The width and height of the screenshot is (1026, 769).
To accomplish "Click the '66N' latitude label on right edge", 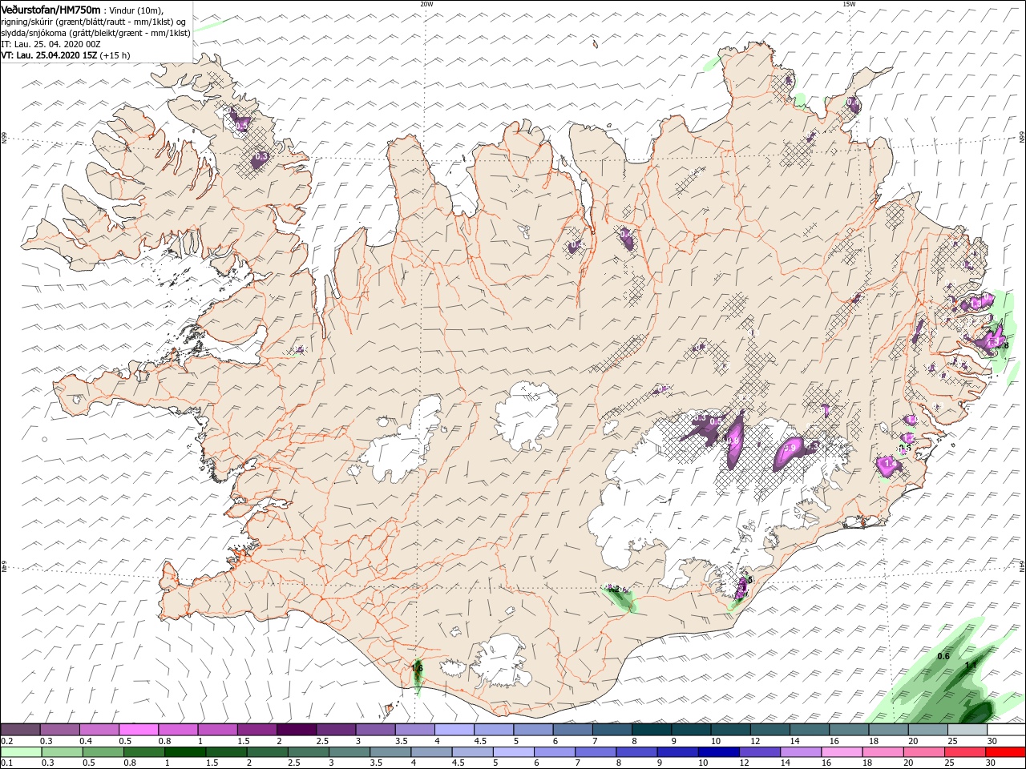I will point(1022,138).
